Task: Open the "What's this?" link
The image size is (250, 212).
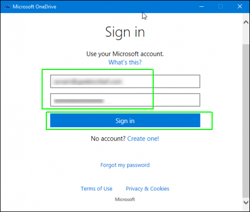Action: click(x=125, y=62)
